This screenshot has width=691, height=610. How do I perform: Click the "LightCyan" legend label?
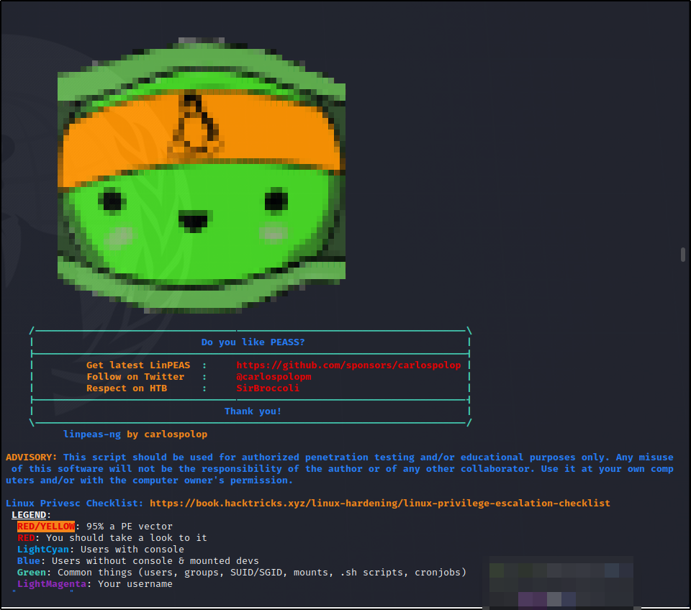click(43, 550)
